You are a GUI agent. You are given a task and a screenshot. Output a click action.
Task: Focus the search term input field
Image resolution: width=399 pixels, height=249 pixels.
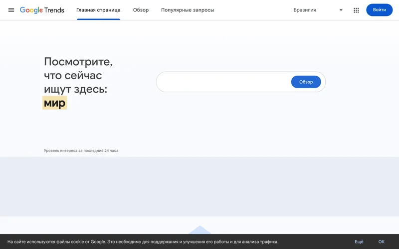click(224, 82)
